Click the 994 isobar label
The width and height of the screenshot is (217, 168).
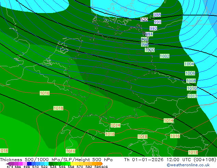click(149, 34)
